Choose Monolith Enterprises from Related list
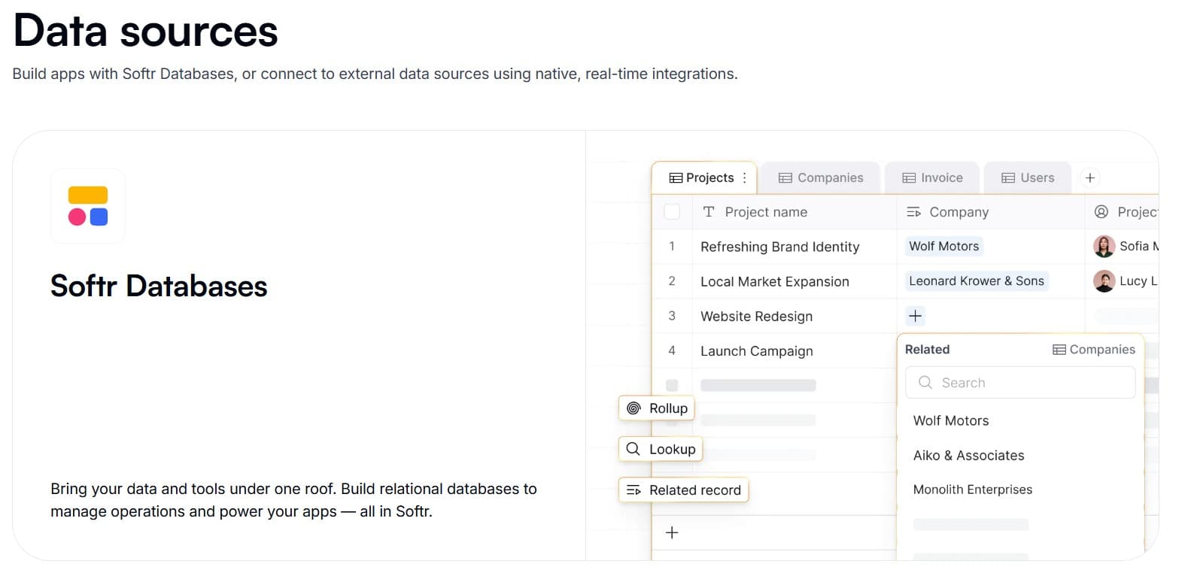Screen dimensions: 1191x576 pyautogui.click(x=973, y=490)
